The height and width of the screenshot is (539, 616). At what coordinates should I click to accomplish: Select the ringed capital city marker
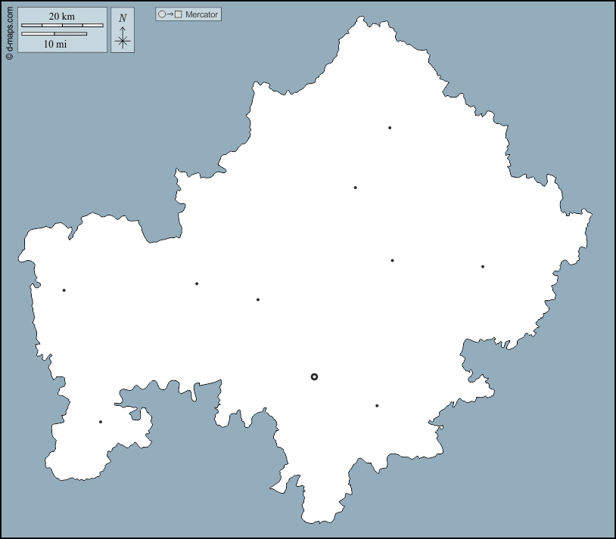pyautogui.click(x=314, y=376)
